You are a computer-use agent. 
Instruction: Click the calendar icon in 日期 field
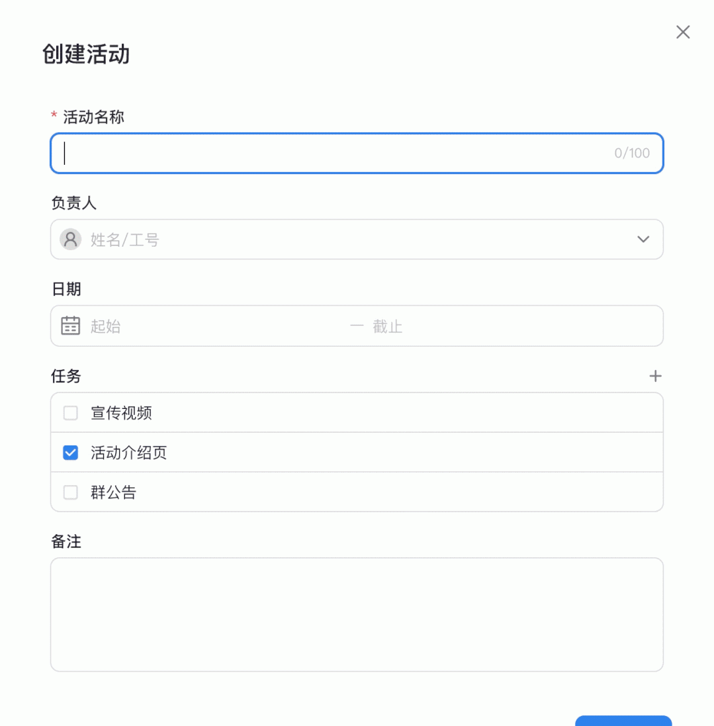click(x=70, y=326)
